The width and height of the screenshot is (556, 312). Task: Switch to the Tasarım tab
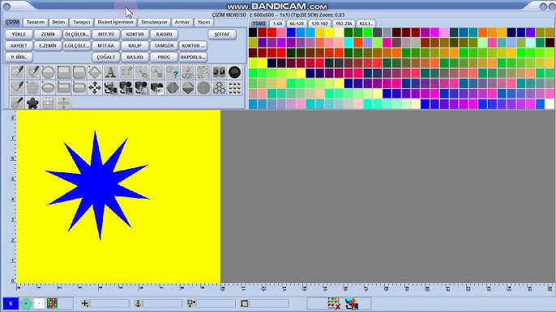coord(36,23)
